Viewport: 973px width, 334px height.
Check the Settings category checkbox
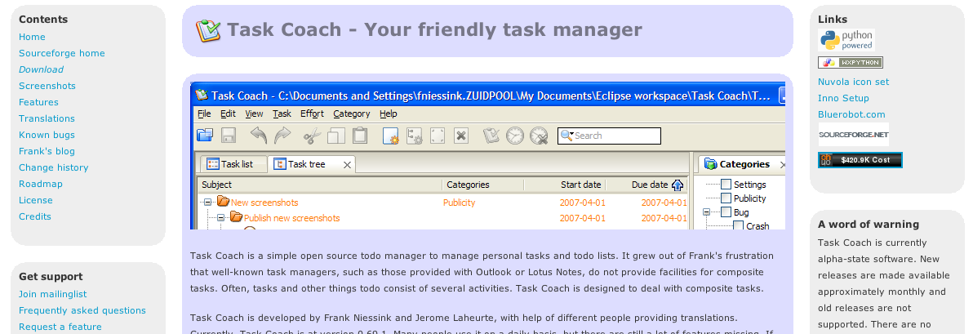pyautogui.click(x=726, y=184)
